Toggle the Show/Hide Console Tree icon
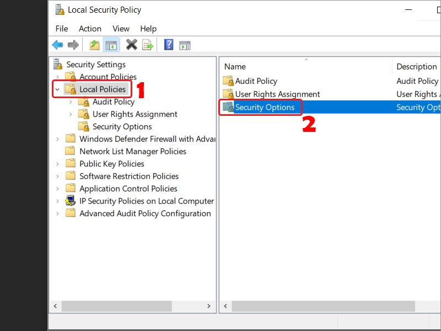The width and height of the screenshot is (441, 331). click(111, 45)
